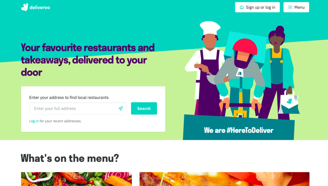328x186 pixels.
Task: Click the Deliveroo delivery bag illustration
Action: pyautogui.click(x=289, y=102)
